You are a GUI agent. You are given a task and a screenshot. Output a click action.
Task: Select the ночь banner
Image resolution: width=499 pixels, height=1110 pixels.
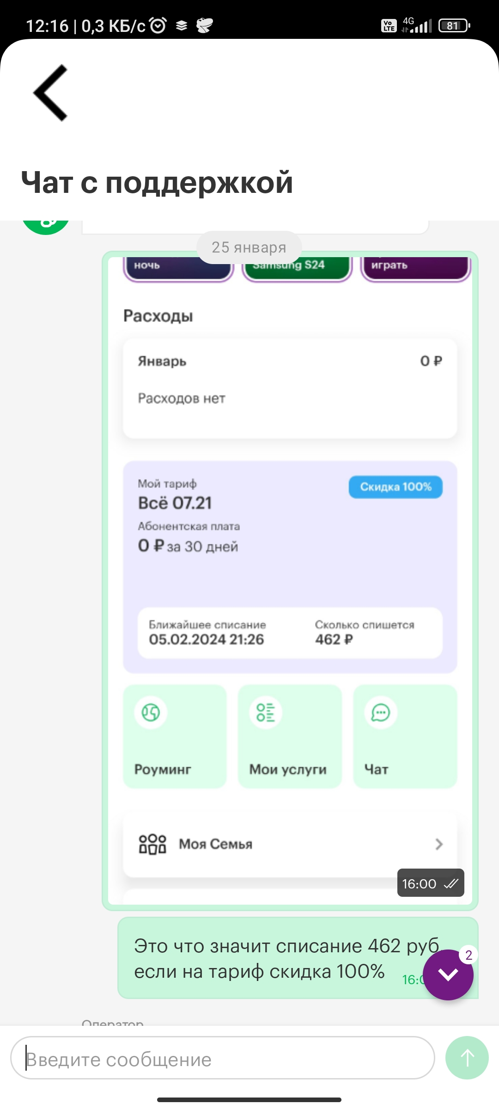pos(178,267)
